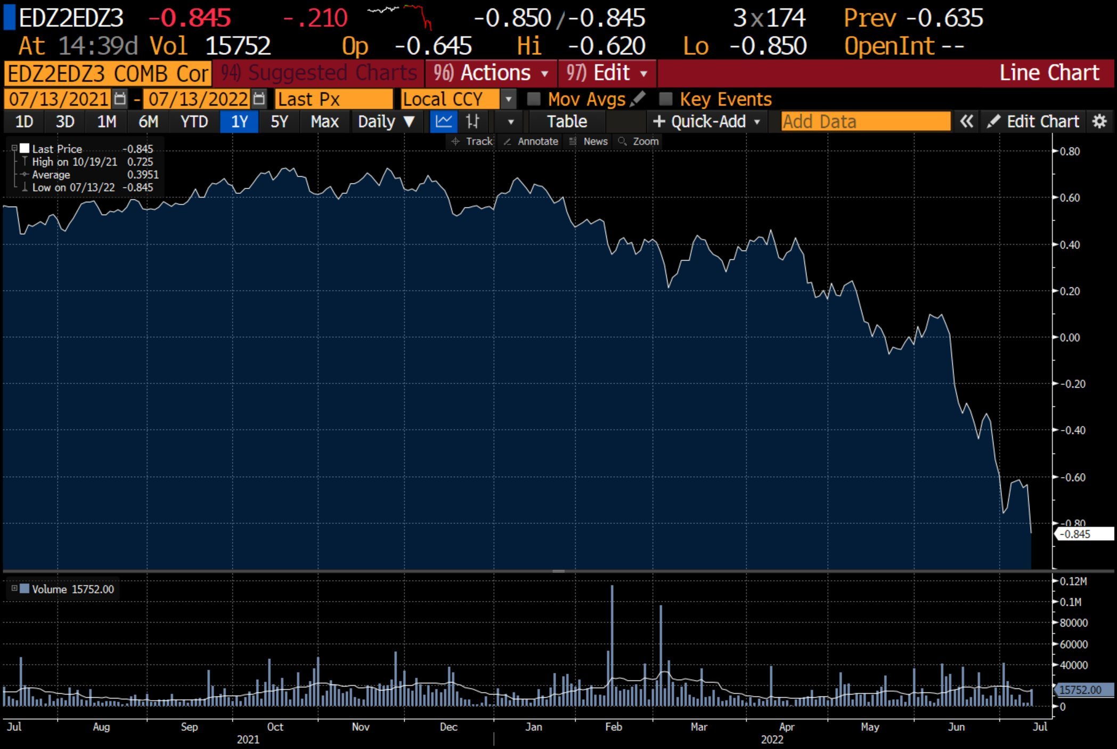The height and width of the screenshot is (749, 1117).
Task: Click the Table view button
Action: pyautogui.click(x=567, y=121)
